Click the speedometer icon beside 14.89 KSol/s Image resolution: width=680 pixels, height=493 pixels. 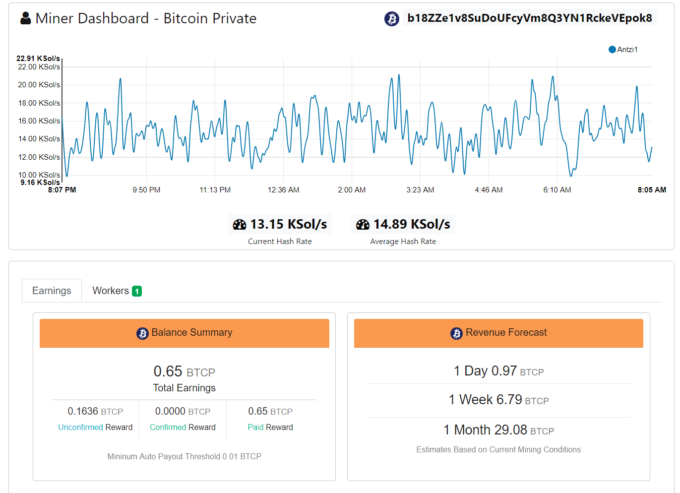coord(363,225)
